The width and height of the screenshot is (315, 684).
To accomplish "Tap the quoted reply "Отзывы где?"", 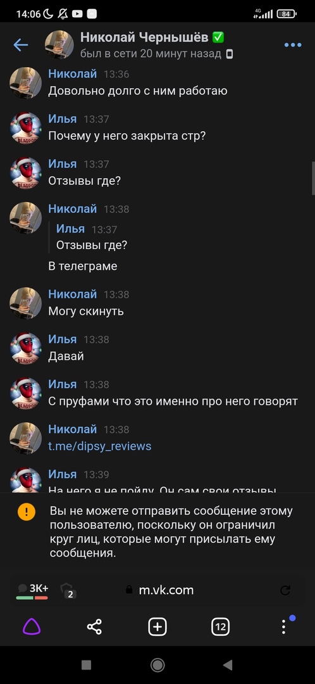I will tap(92, 245).
